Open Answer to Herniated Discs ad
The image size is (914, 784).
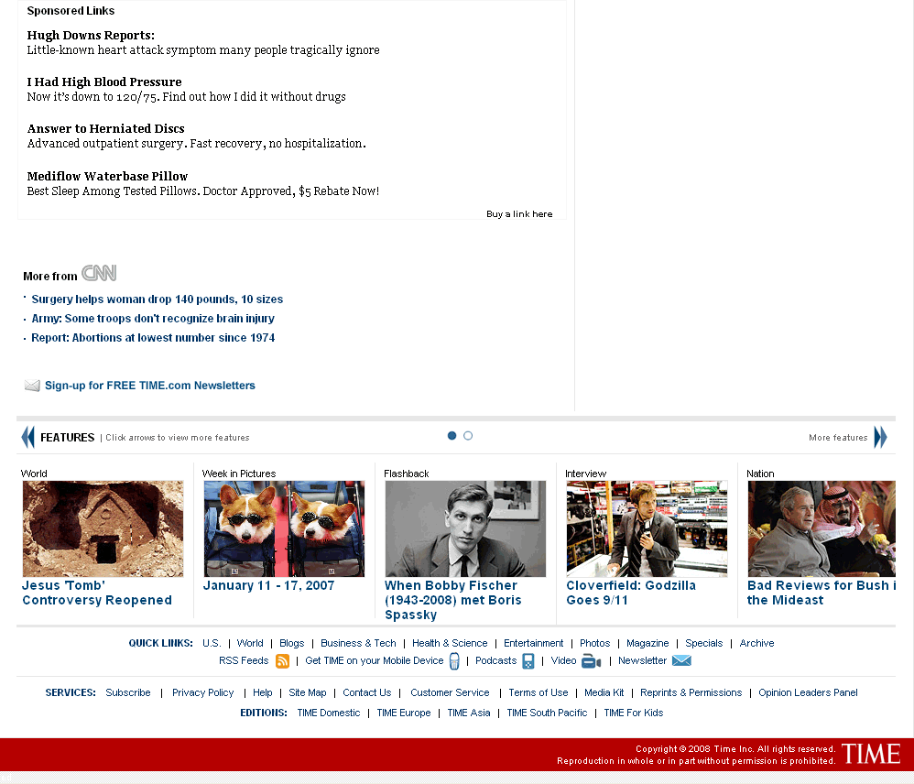[x=105, y=129]
